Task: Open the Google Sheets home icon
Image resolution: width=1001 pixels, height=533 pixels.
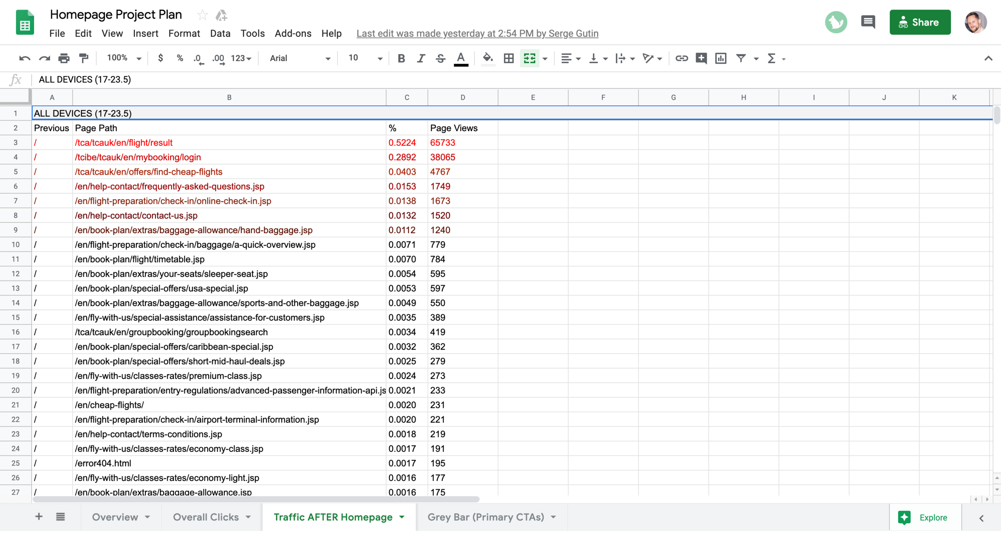Action: point(25,22)
